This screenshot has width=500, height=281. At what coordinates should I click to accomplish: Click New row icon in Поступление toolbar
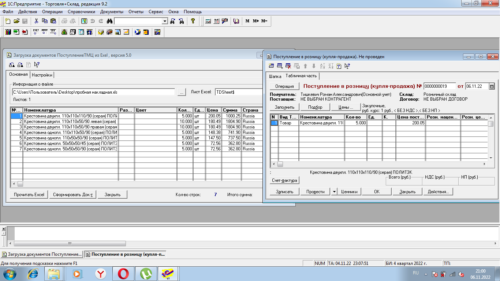(x=272, y=66)
